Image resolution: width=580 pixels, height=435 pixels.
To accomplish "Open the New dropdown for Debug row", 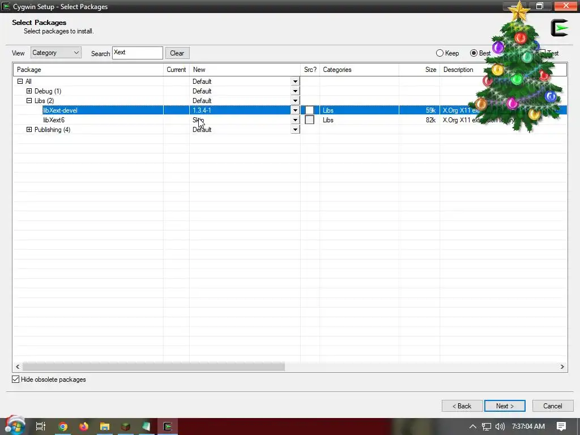I will click(x=295, y=91).
